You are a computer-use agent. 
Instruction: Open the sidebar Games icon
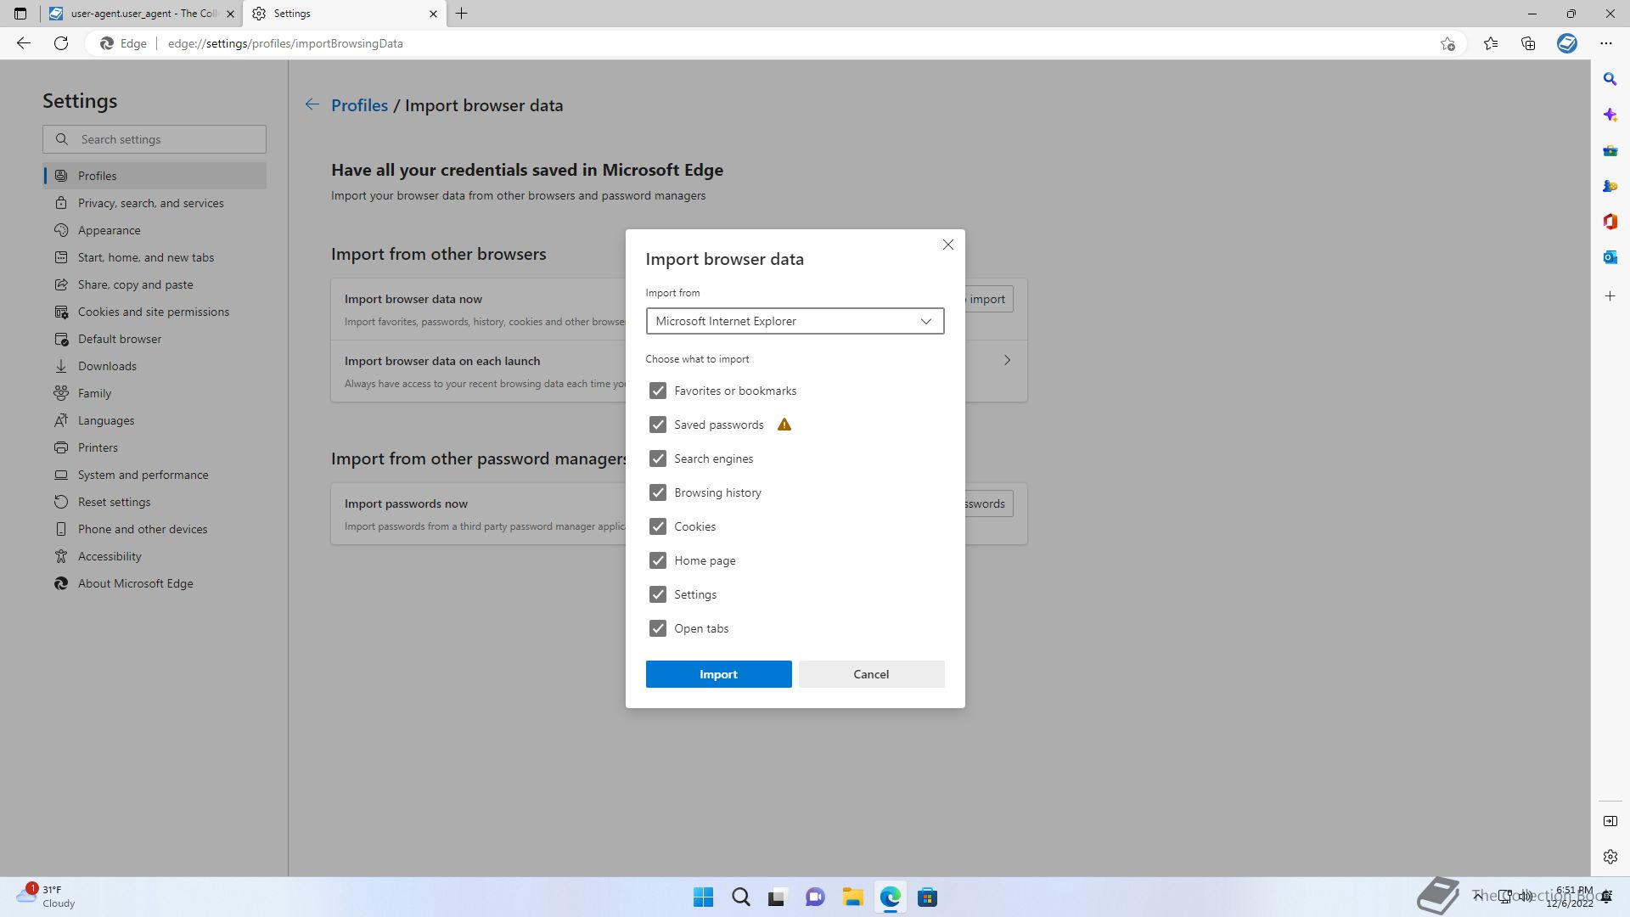coord(1610,186)
